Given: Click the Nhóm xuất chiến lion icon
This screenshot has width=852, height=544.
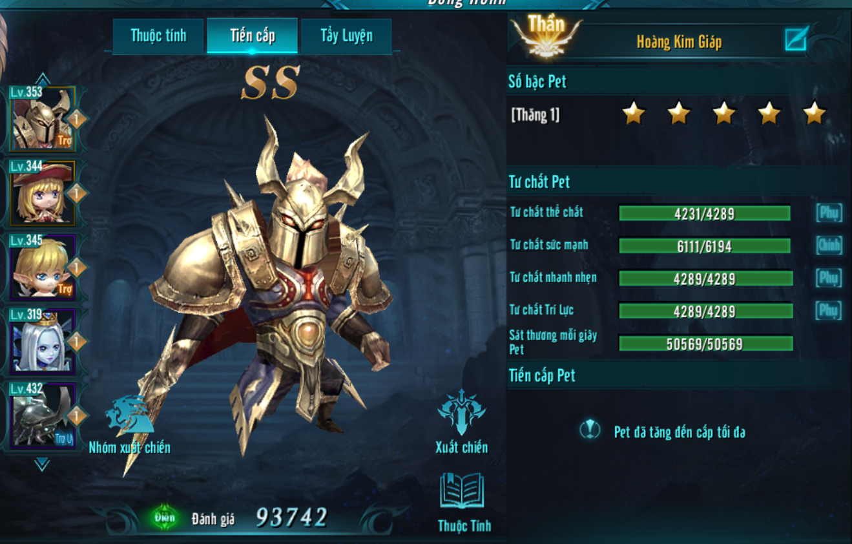Looking at the screenshot, I should tap(130, 415).
